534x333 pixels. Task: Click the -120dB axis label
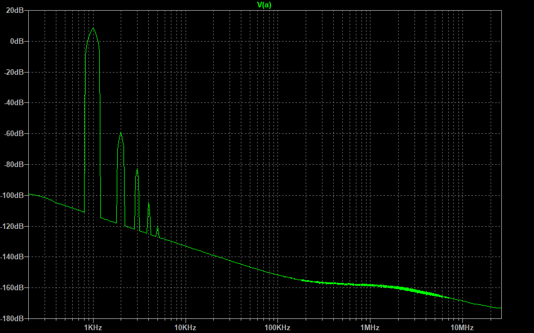[13, 226]
